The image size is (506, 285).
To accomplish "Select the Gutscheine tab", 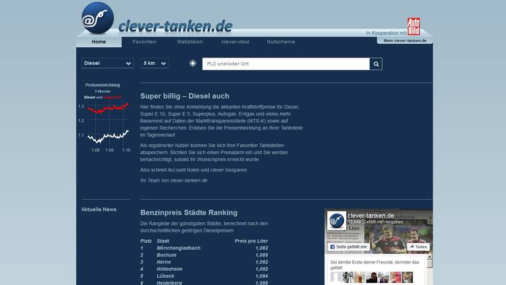I will click(x=281, y=42).
